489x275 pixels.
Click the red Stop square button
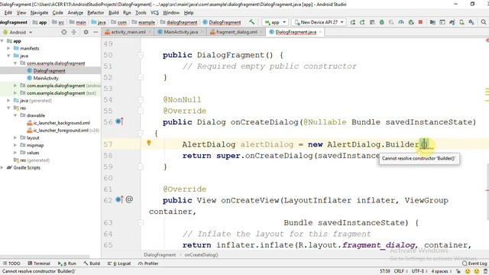pyautogui.click(x=420, y=22)
